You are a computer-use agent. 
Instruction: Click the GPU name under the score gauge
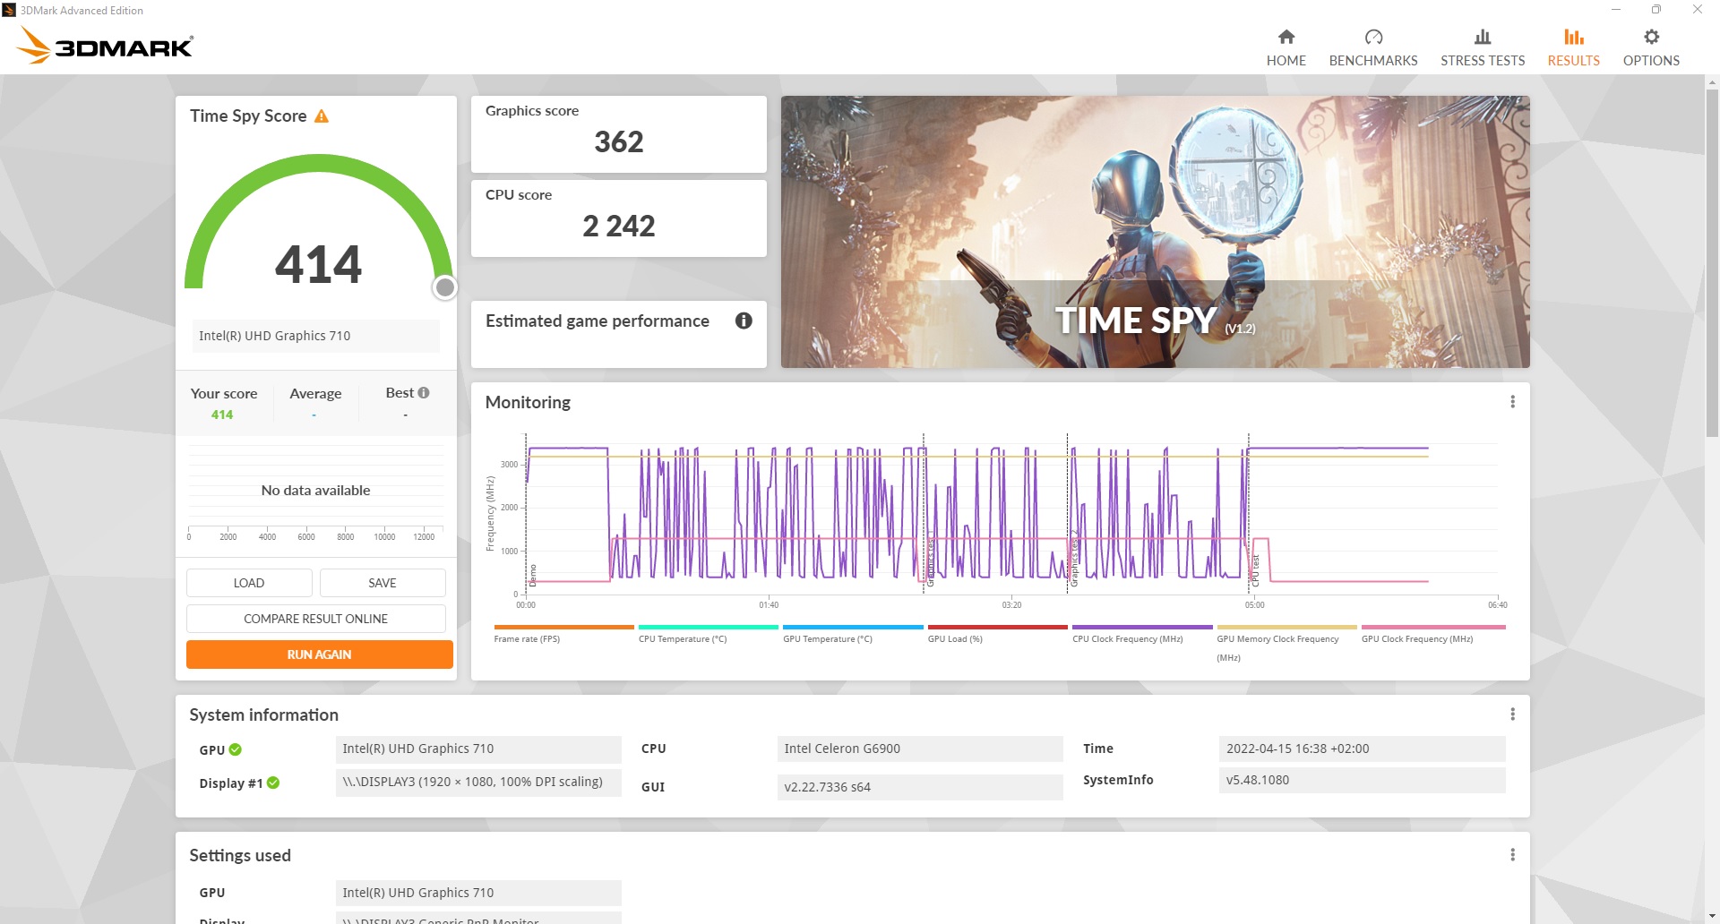tap(315, 336)
